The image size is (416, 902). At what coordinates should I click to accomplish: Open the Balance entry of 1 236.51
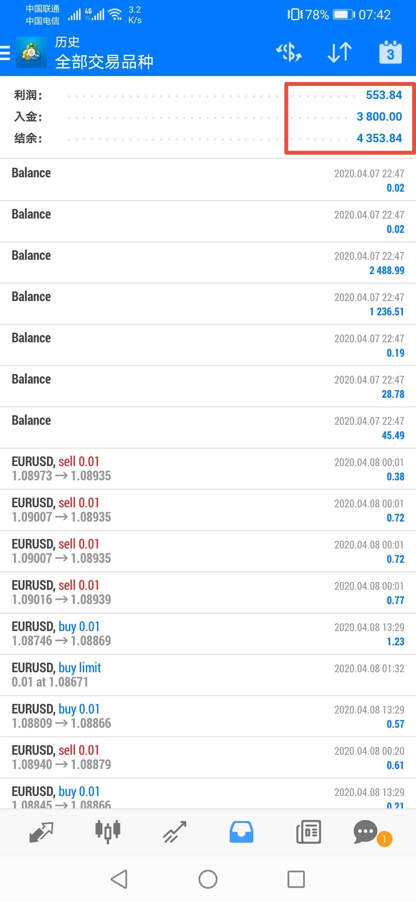point(208,304)
